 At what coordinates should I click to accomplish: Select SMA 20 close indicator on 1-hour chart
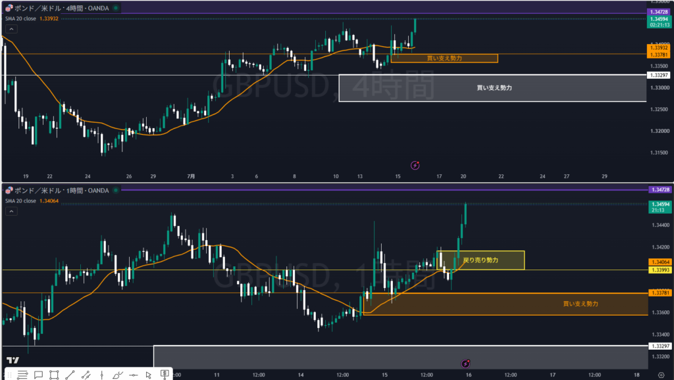point(20,201)
